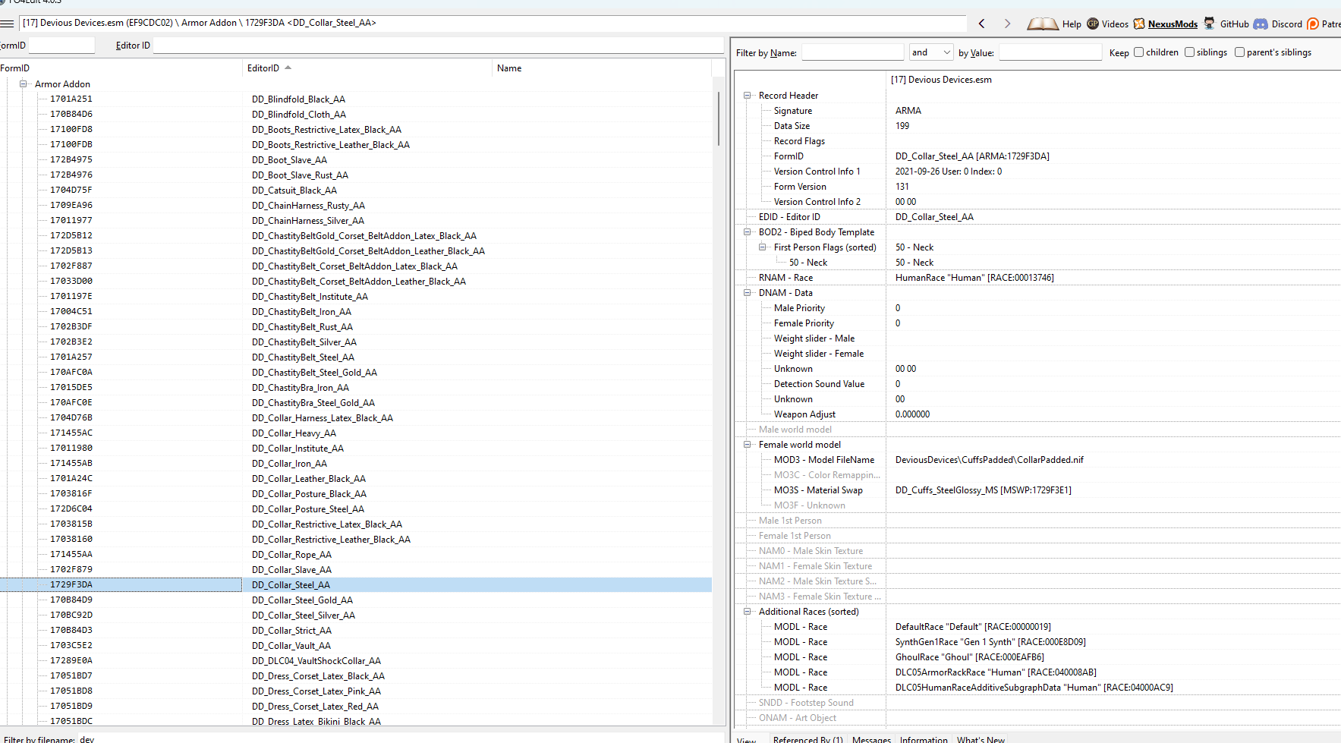
Task: Collapse BOD2 - Biped Body Template
Action: (x=747, y=232)
